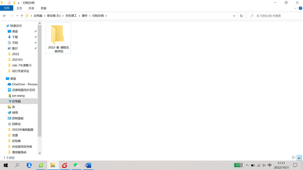
Task: Open the notification center icon
Action: pyautogui.click(x=295, y=165)
